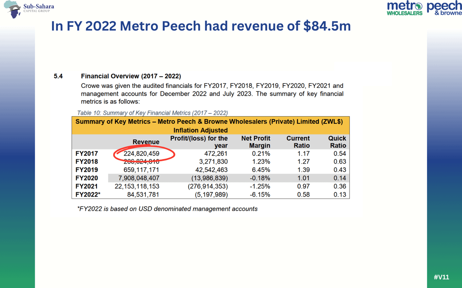This screenshot has width=462, height=288.
Task: Select net profit margin 0.21%
Action: (x=261, y=154)
